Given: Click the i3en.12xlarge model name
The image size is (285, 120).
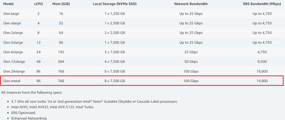Looking at the screenshot, I should tap(14, 62).
